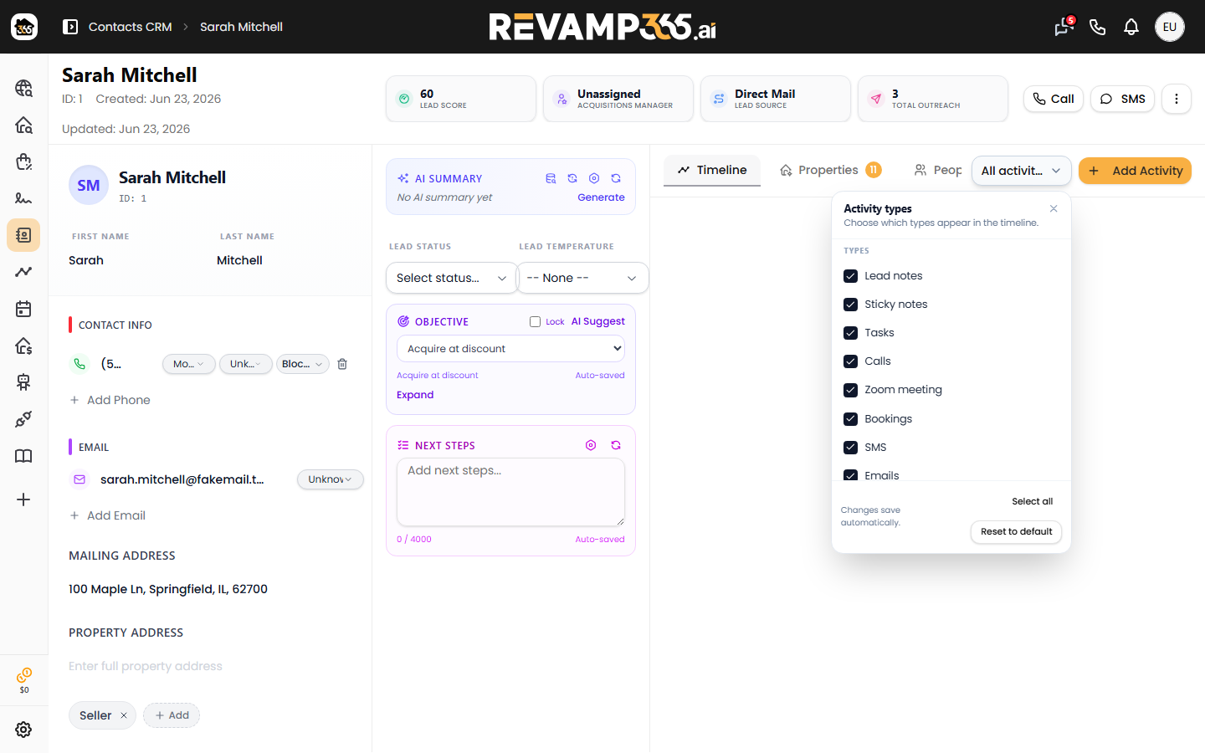Click AI Suggest for objective
This screenshot has height=753, width=1205.
point(597,321)
